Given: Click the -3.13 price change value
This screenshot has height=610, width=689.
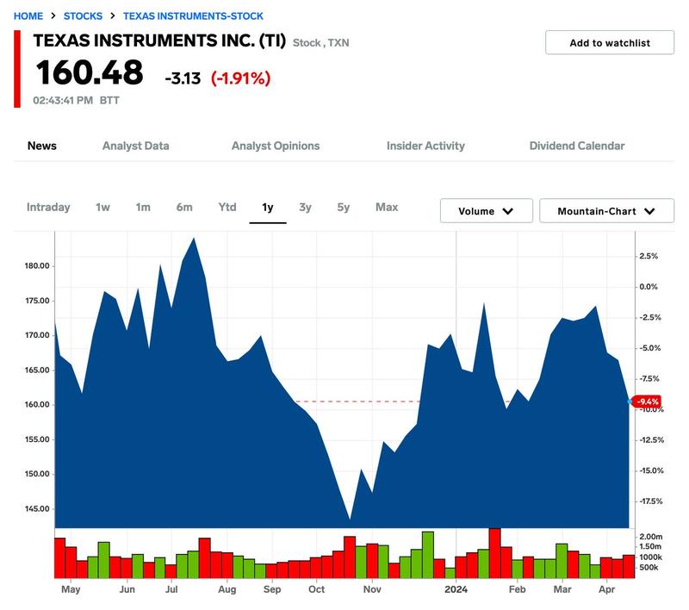Looking at the screenshot, I should (183, 78).
